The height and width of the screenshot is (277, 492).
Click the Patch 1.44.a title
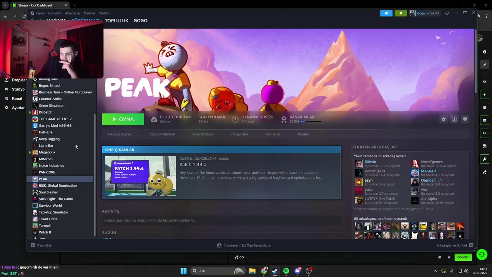(x=193, y=165)
